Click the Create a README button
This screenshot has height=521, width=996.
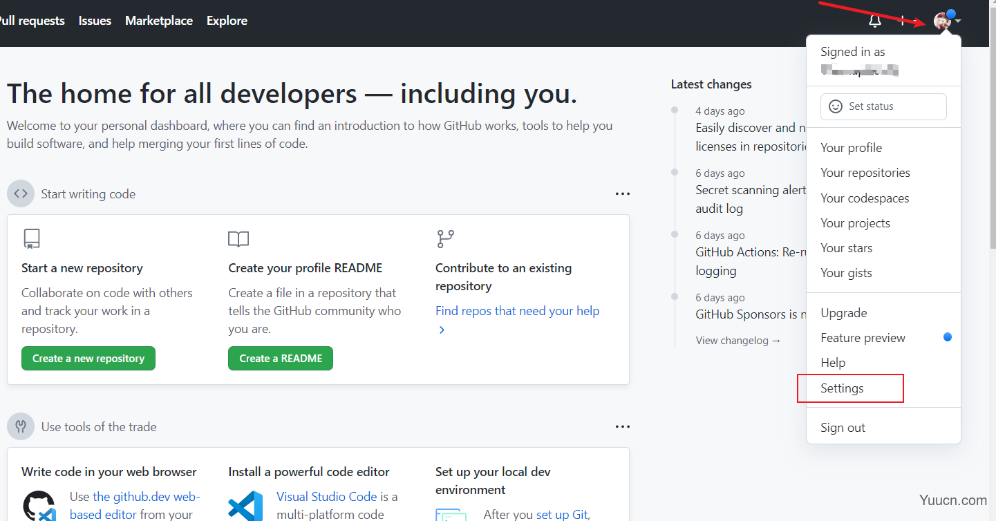(x=281, y=359)
